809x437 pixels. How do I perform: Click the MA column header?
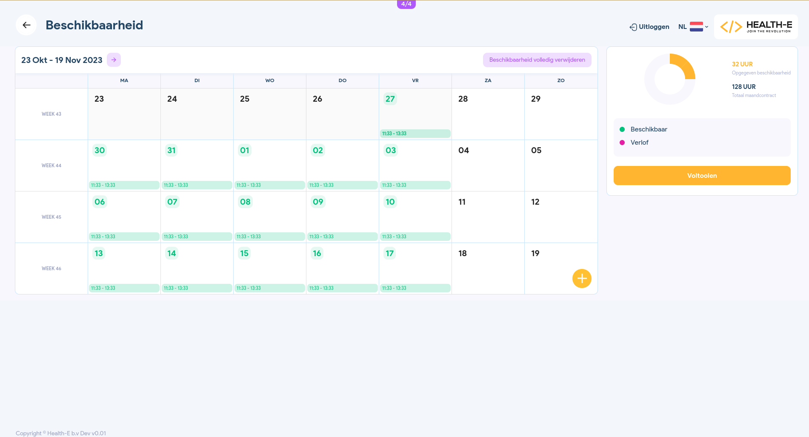tap(124, 80)
